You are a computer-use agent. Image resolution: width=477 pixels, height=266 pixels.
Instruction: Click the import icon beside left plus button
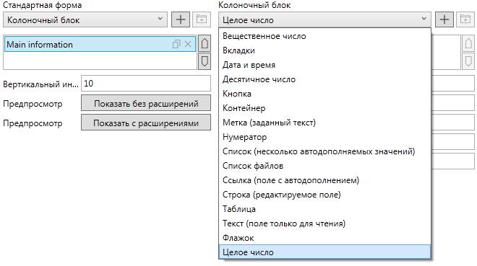click(x=202, y=19)
